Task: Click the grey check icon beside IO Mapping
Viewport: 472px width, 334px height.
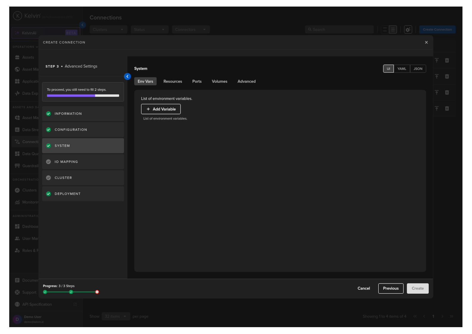Action: pos(49,162)
